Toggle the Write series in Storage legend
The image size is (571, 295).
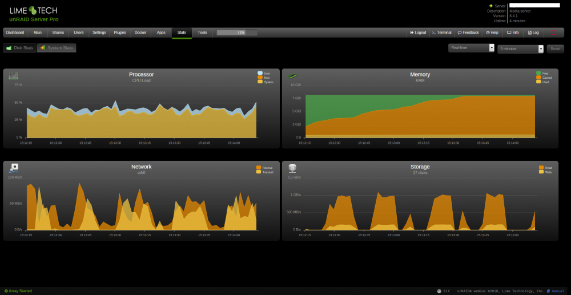click(545, 172)
